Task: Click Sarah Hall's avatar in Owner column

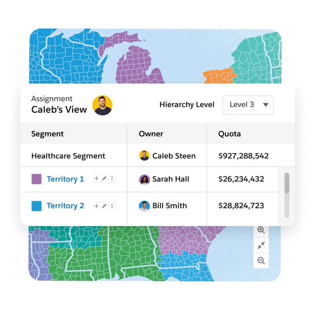Action: click(144, 179)
